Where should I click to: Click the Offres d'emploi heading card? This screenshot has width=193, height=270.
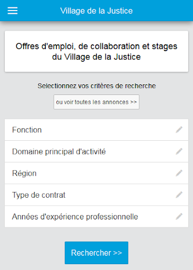pos(96,51)
